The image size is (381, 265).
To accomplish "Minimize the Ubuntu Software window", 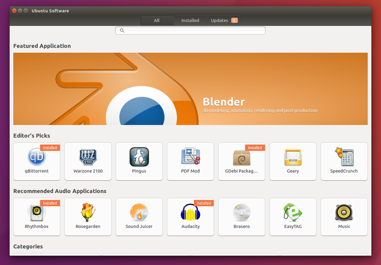I will 20,11.
